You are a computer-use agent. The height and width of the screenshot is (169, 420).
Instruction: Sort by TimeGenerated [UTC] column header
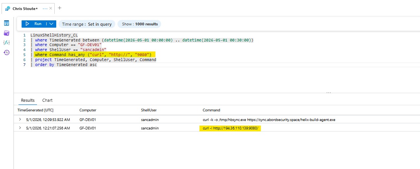(x=35, y=110)
